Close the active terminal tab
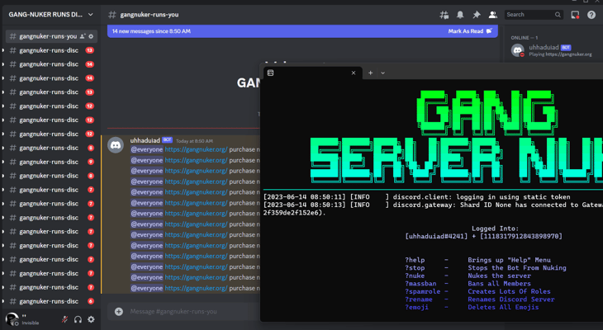 tap(354, 73)
